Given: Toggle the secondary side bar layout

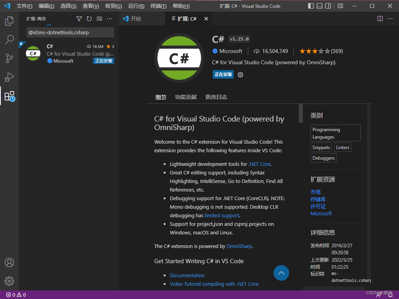Looking at the screenshot, I should coord(328,6).
